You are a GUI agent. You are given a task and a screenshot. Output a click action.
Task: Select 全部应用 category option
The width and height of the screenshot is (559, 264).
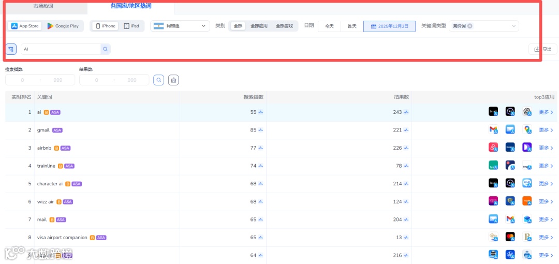pyautogui.click(x=259, y=26)
